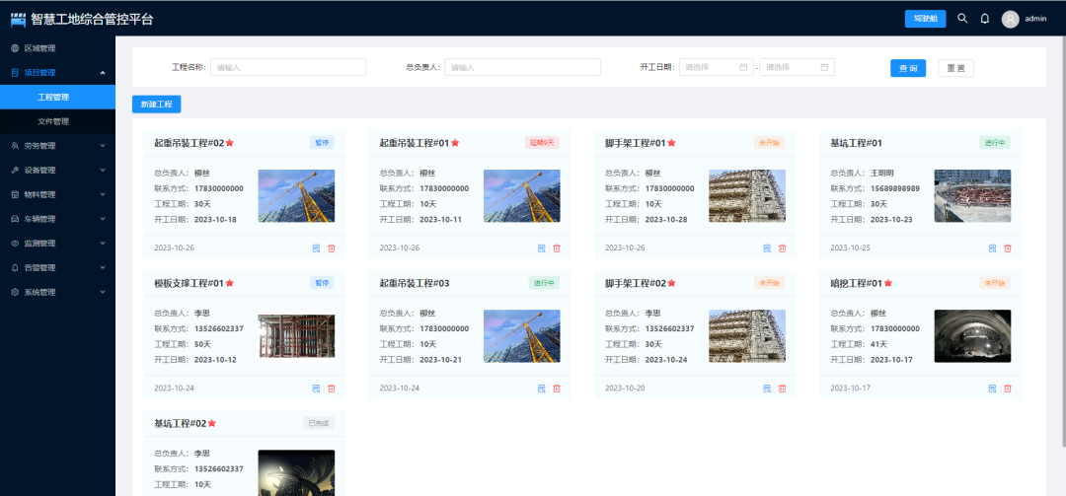Open the 驾驶舱 dashboard button
The image size is (1066, 496).
tap(925, 19)
